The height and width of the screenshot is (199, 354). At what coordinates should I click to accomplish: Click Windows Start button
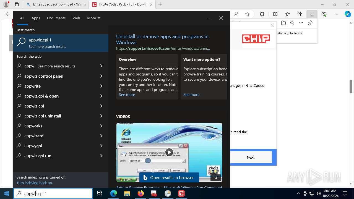[7, 193]
